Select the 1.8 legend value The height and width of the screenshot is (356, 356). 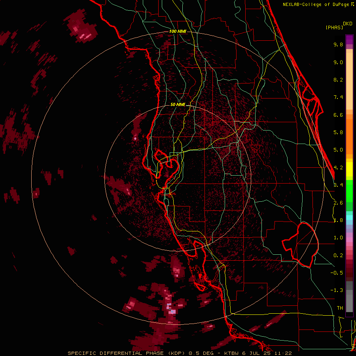tap(338, 220)
